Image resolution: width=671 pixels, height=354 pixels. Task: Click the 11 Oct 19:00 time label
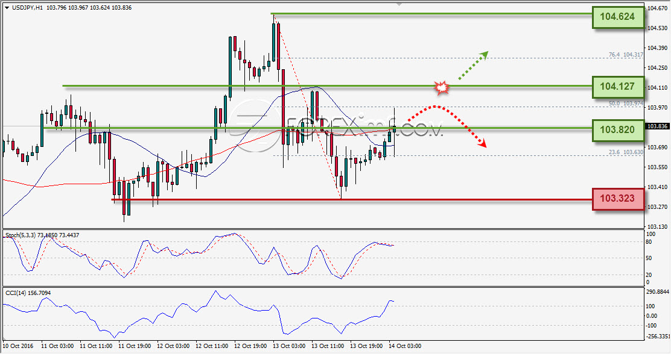135,346
